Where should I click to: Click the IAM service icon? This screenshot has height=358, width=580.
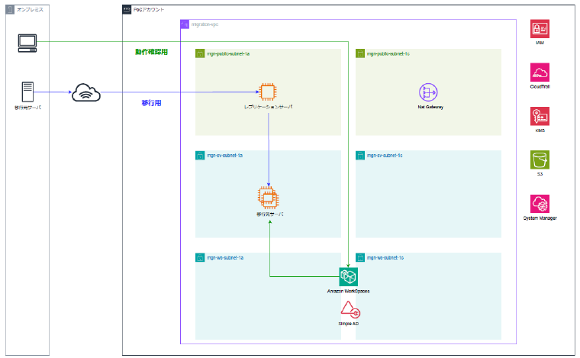540,29
